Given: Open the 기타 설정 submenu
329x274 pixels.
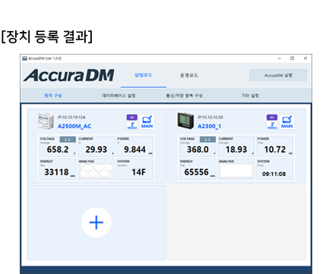Looking at the screenshot, I should click(x=250, y=96).
